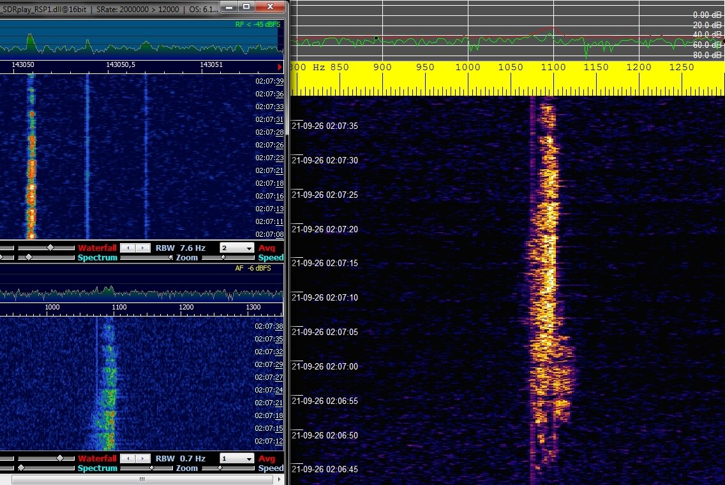Click the bottom horizontal scrollbar thumb
This screenshot has height=485, width=725.
(x=140, y=480)
